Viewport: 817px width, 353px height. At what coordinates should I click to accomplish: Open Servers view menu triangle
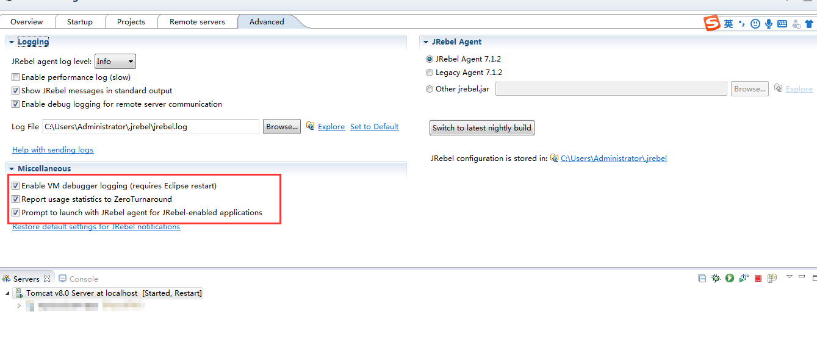click(x=789, y=277)
